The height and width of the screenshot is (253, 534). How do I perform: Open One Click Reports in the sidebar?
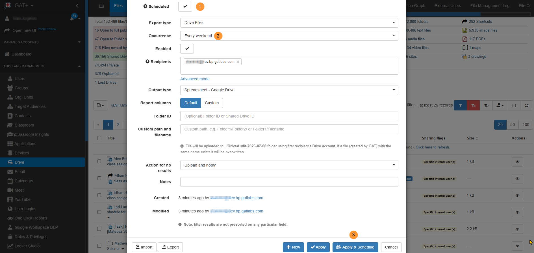[31, 218]
